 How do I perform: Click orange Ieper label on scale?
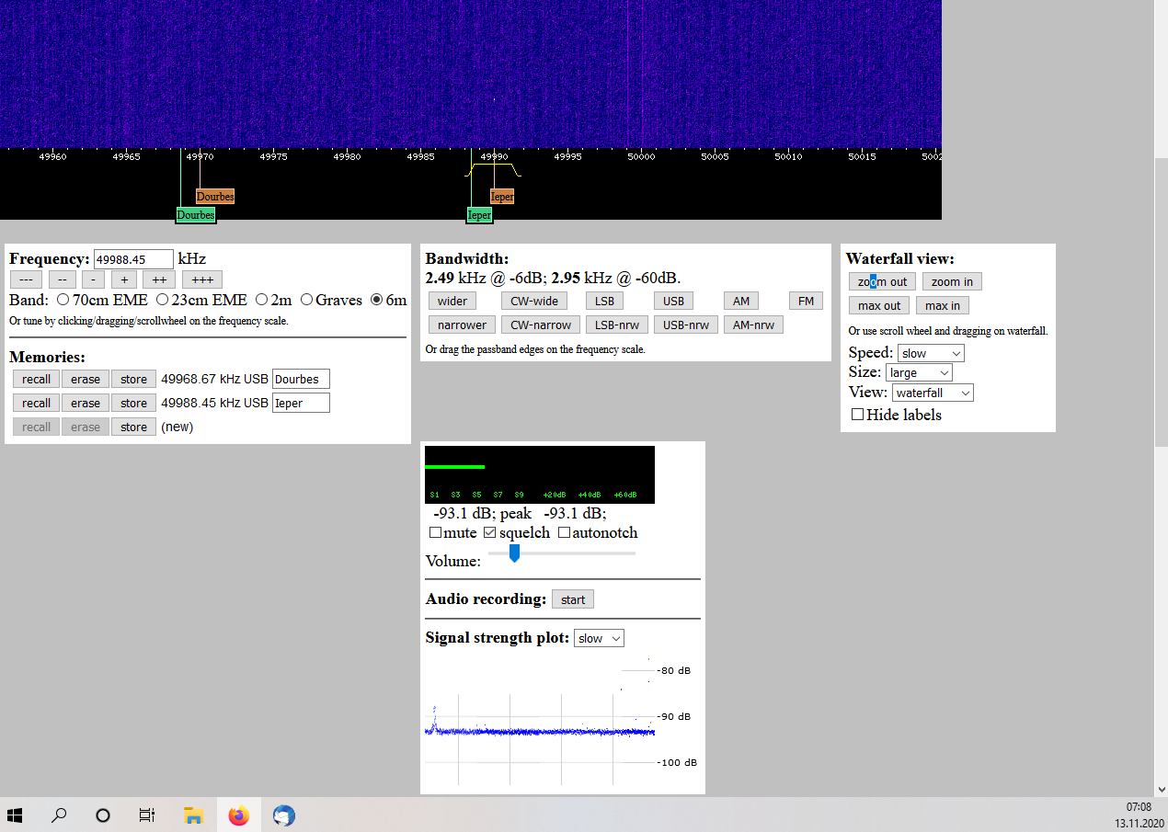coord(502,196)
